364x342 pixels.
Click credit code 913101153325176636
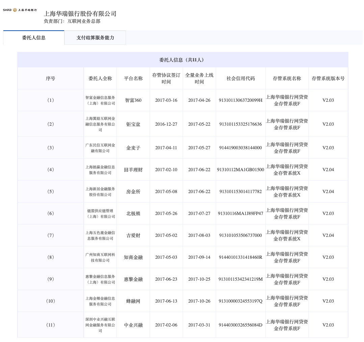click(x=240, y=124)
